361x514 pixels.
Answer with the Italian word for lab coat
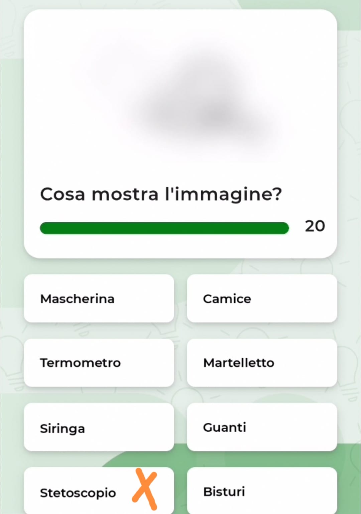point(262,298)
